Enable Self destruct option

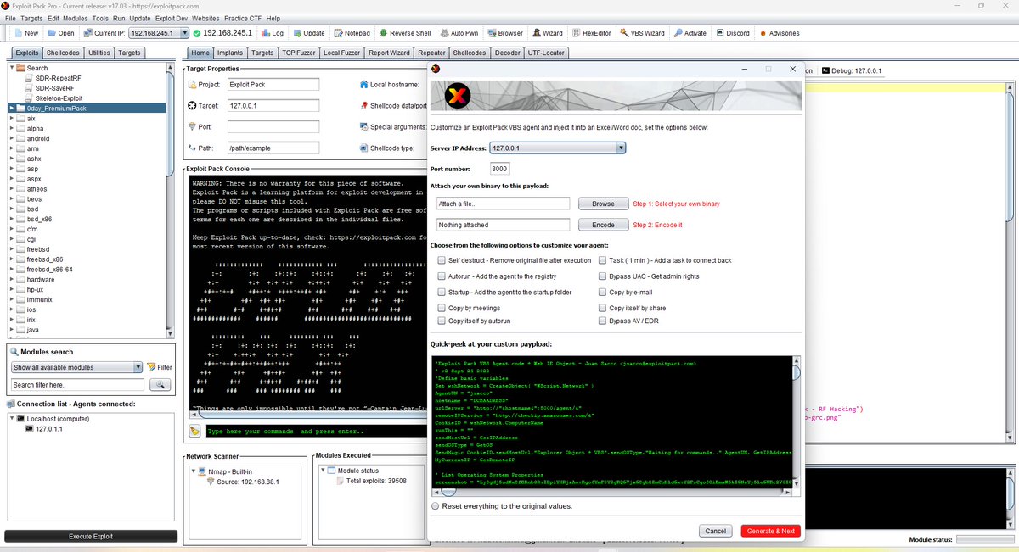click(442, 260)
